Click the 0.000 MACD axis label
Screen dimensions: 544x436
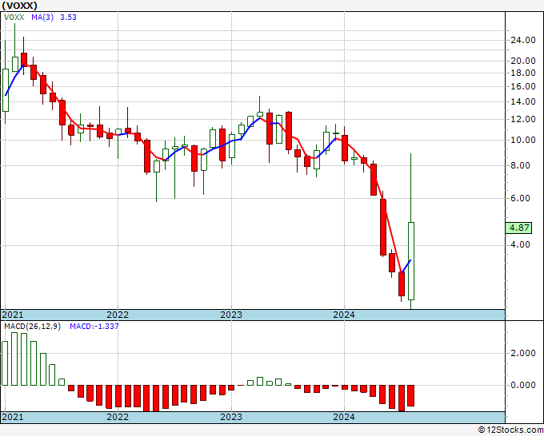(x=523, y=385)
